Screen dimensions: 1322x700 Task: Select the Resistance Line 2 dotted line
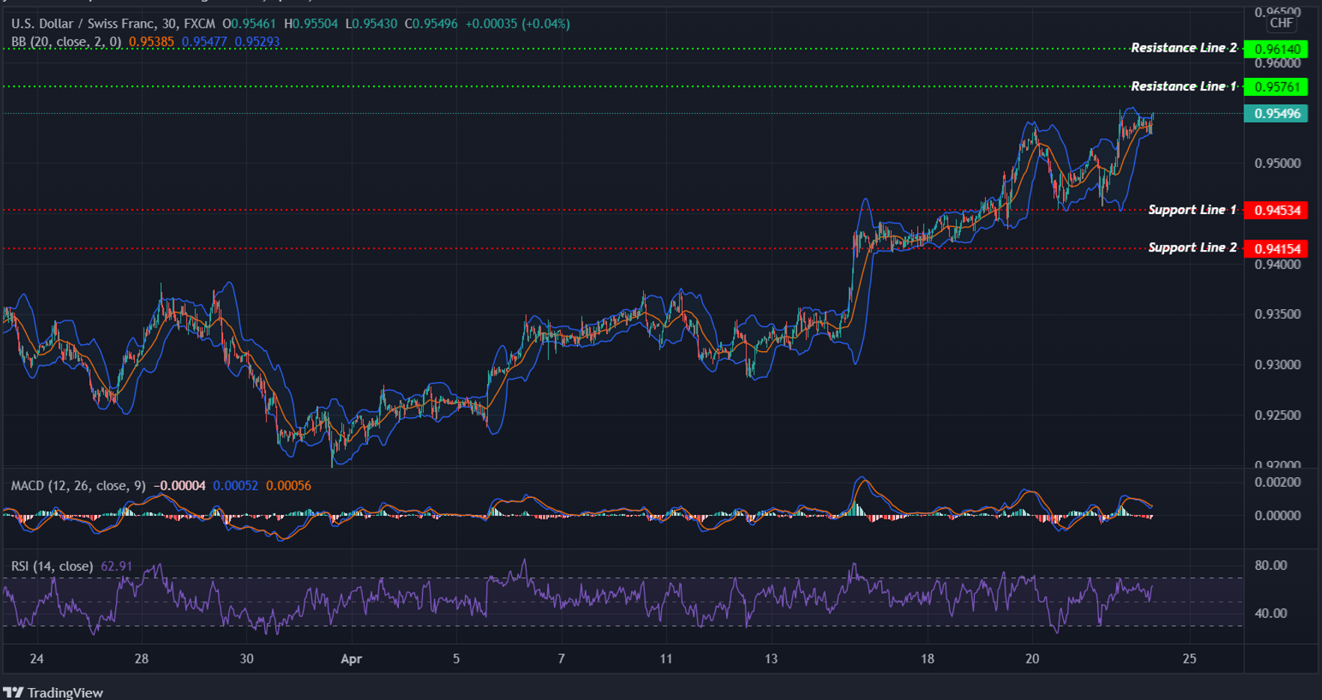point(524,47)
